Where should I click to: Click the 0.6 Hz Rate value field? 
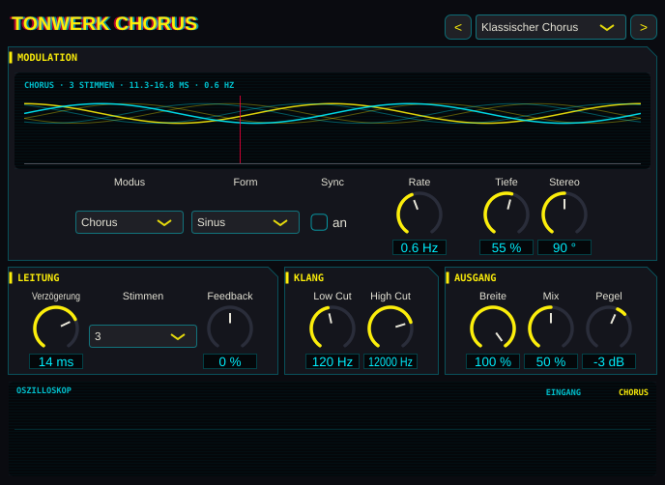419,247
